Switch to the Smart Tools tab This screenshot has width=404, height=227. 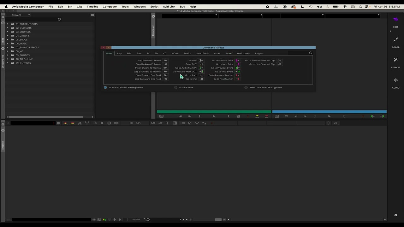point(202,53)
